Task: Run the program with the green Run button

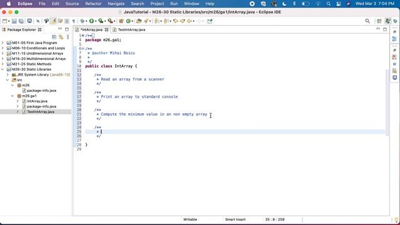Action: 91,21
